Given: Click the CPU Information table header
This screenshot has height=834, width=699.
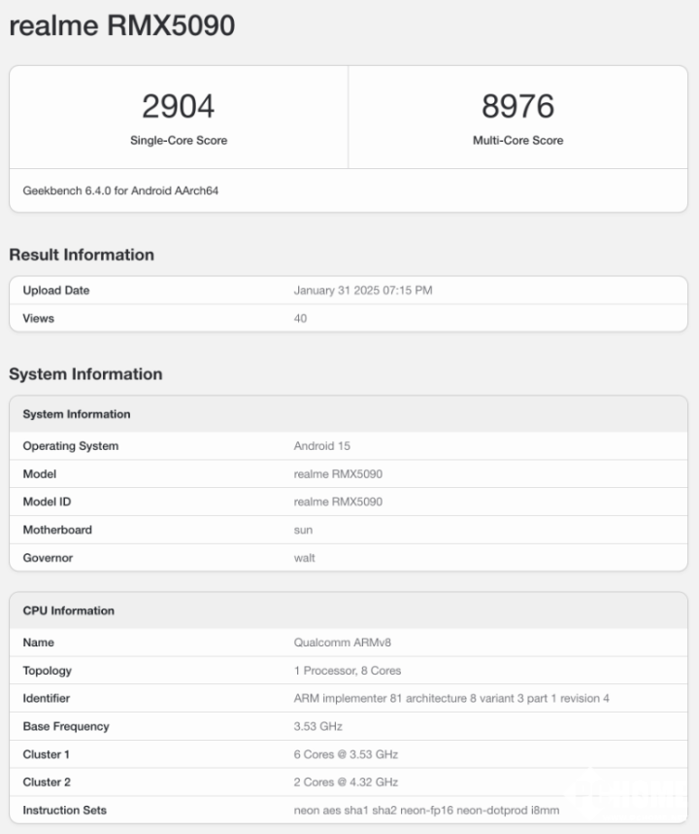Looking at the screenshot, I should point(69,610).
